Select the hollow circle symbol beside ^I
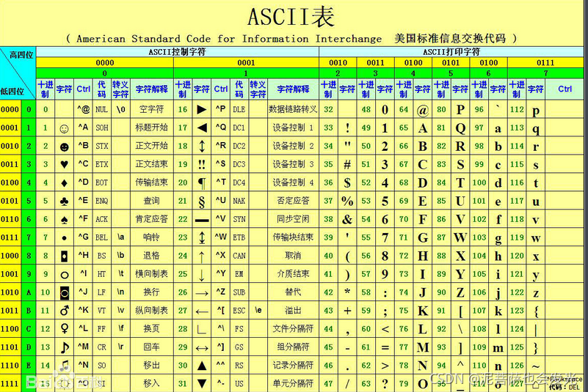588x392 pixels. click(x=65, y=275)
